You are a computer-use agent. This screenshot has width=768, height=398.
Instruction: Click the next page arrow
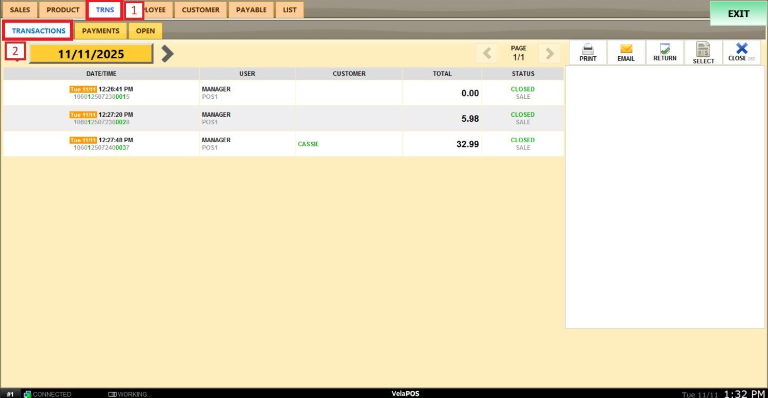coord(549,53)
